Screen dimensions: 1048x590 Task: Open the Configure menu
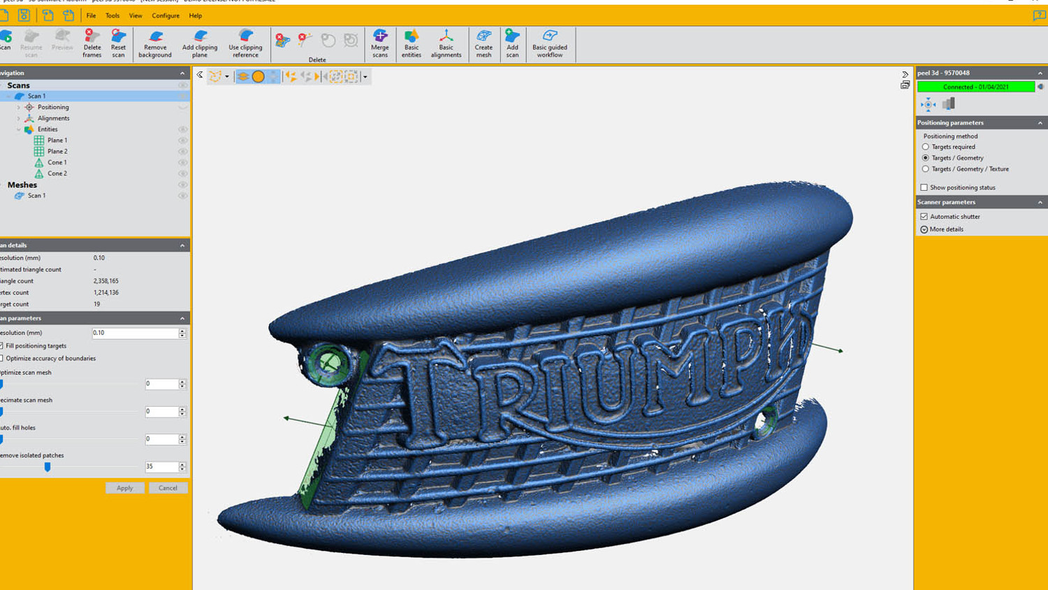pyautogui.click(x=166, y=15)
